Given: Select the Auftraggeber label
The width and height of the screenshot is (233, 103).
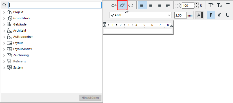Looking at the screenshot, I should click(23, 37).
